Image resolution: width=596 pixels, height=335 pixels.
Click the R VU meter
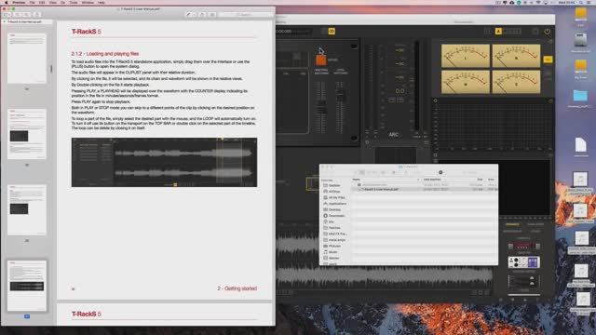point(516,56)
